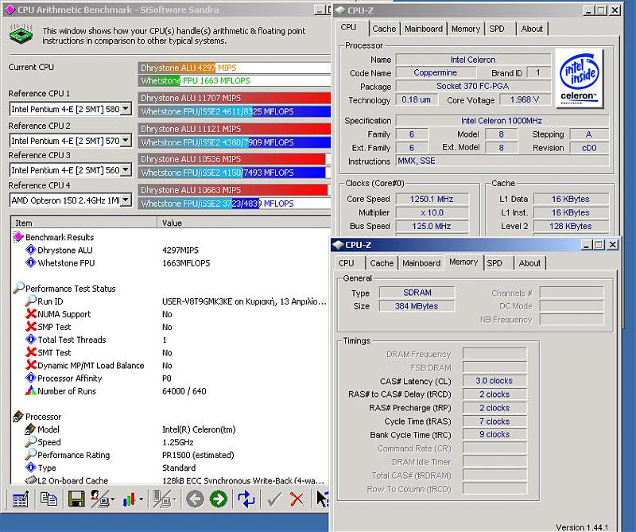Click the floppy disk save icon
This screenshot has width=636, height=532.
click(76, 499)
